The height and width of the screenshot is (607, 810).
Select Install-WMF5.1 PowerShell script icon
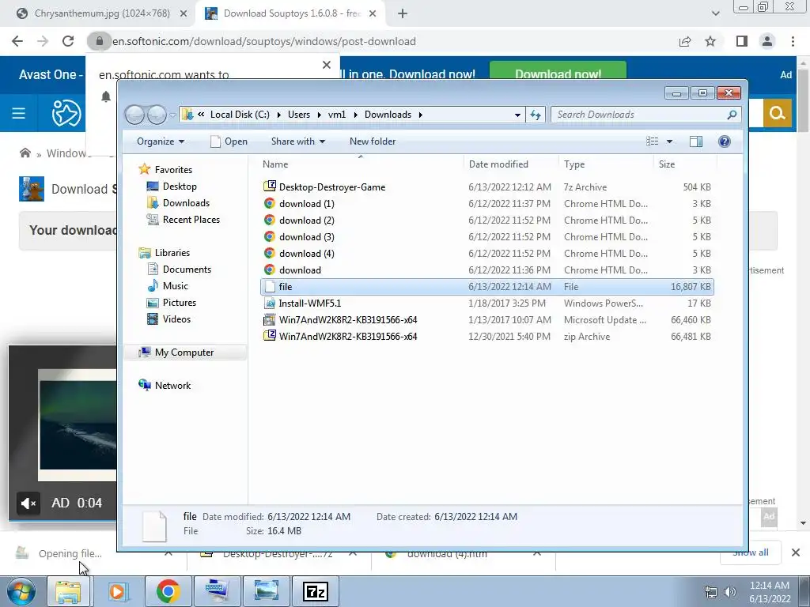tap(269, 303)
